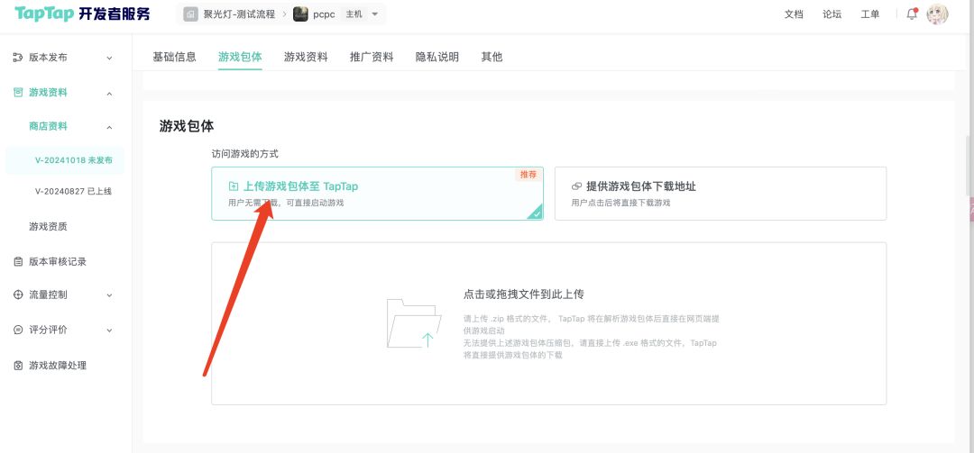This screenshot has height=453, width=974.
Task: Collapse the 游戏资料 sidebar chevron
Action: [109, 94]
